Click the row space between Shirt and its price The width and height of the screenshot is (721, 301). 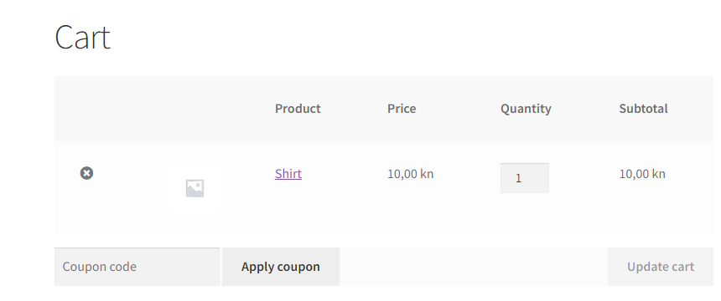coord(344,174)
